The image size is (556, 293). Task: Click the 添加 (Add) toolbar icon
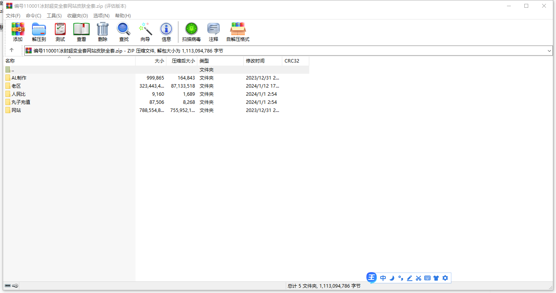(18, 29)
